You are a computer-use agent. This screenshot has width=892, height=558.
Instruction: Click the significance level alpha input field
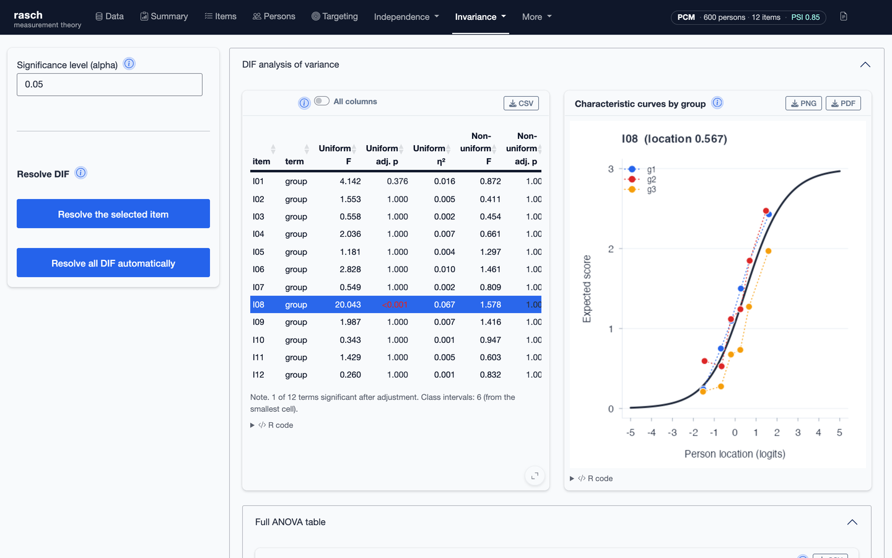pyautogui.click(x=110, y=84)
